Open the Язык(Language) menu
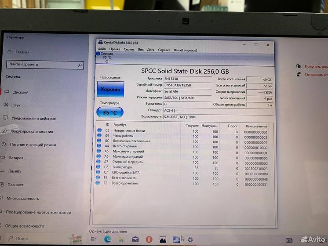The image size is (328, 246). pyautogui.click(x=186, y=50)
